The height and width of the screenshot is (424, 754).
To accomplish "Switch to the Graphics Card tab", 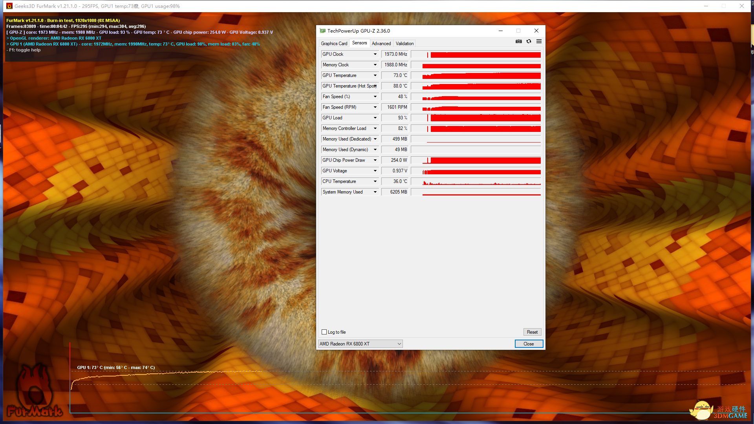I will (334, 44).
